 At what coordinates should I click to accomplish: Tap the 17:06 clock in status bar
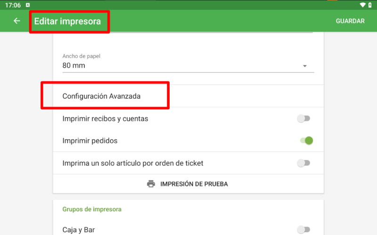(x=13, y=5)
